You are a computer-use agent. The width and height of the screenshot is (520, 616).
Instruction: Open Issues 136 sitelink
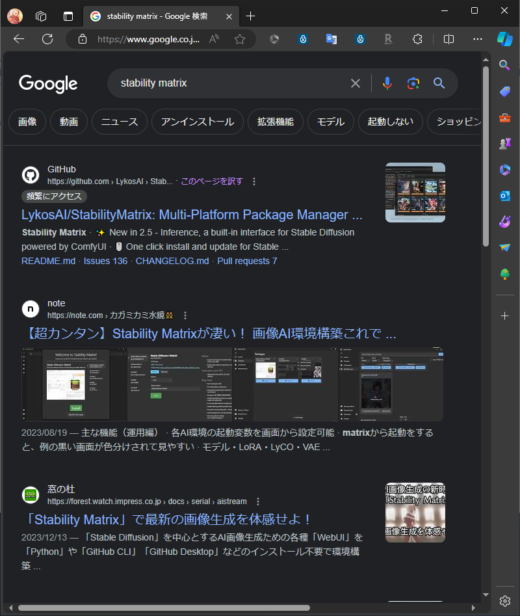(105, 261)
